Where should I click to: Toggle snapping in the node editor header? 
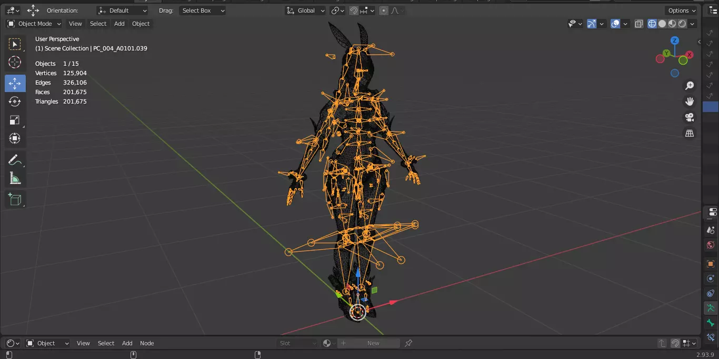click(675, 343)
